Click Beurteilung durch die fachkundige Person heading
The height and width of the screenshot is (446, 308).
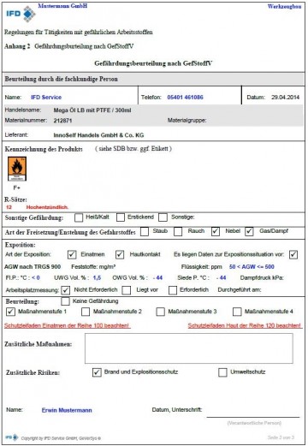click(61, 79)
